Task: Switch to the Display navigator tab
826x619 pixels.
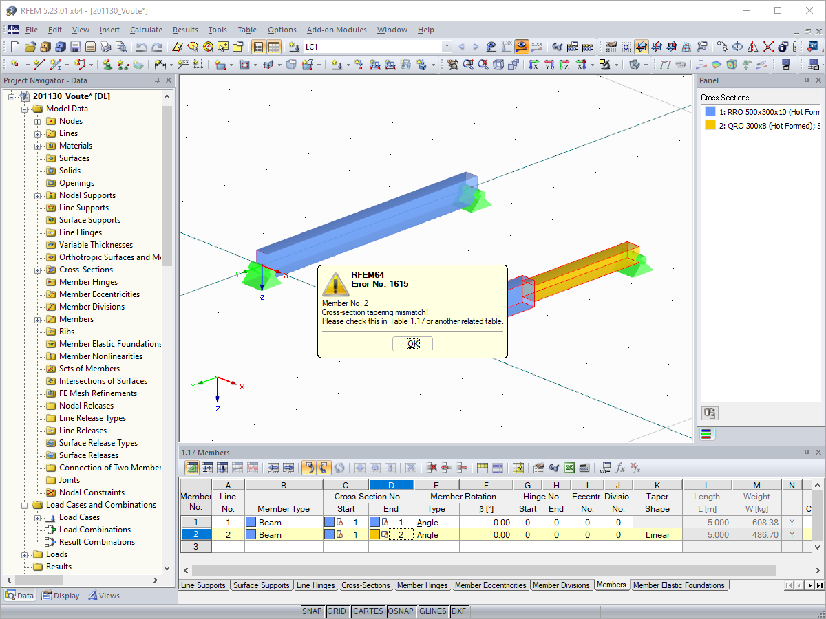Action: [61, 596]
